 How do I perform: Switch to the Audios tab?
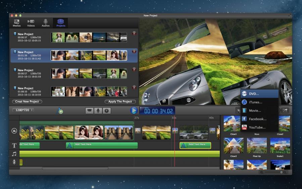(x=46, y=23)
